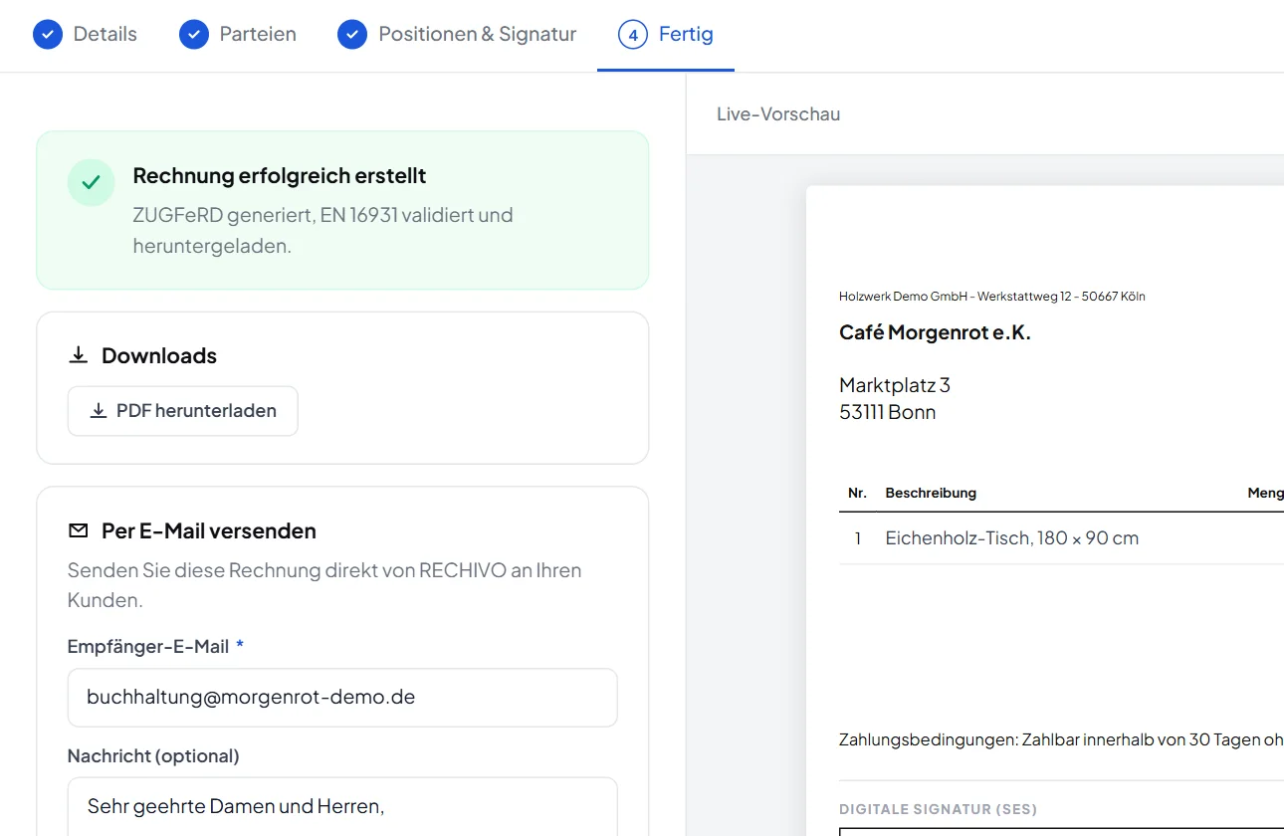Click the Downloads heading download icon
The width and height of the screenshot is (1284, 836).
(79, 355)
